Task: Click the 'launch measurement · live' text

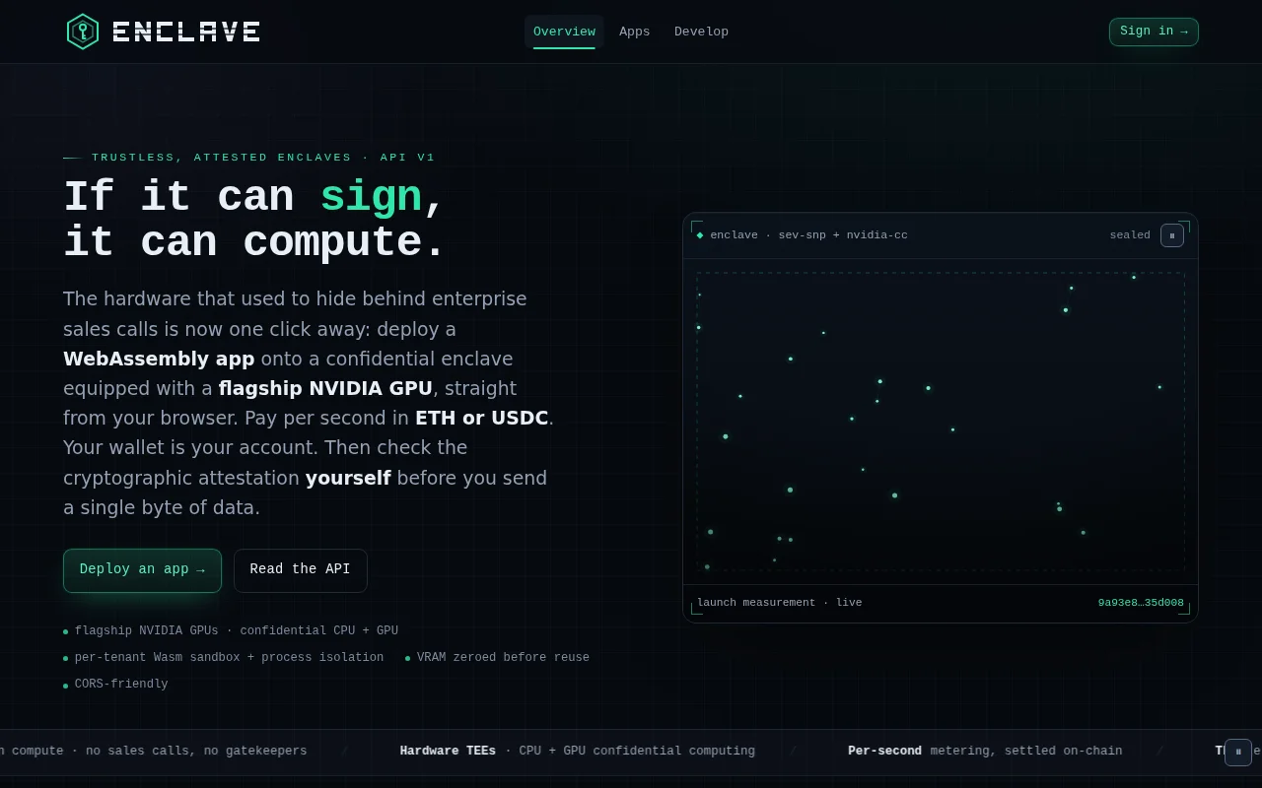Action: (779, 603)
